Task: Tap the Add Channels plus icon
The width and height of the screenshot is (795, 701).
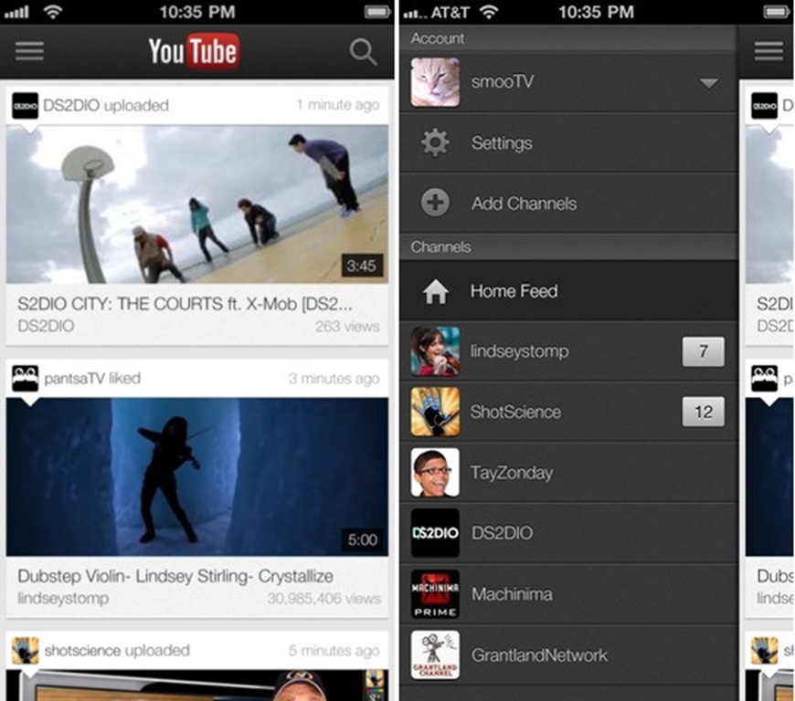Action: point(435,204)
